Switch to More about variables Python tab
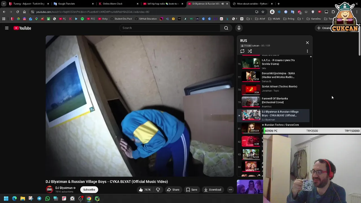361x203 pixels. point(253,4)
